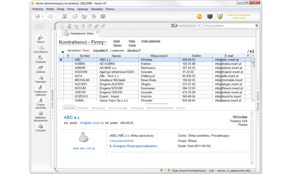
Task: Click the shield with question mark icon
Action: click(220, 17)
